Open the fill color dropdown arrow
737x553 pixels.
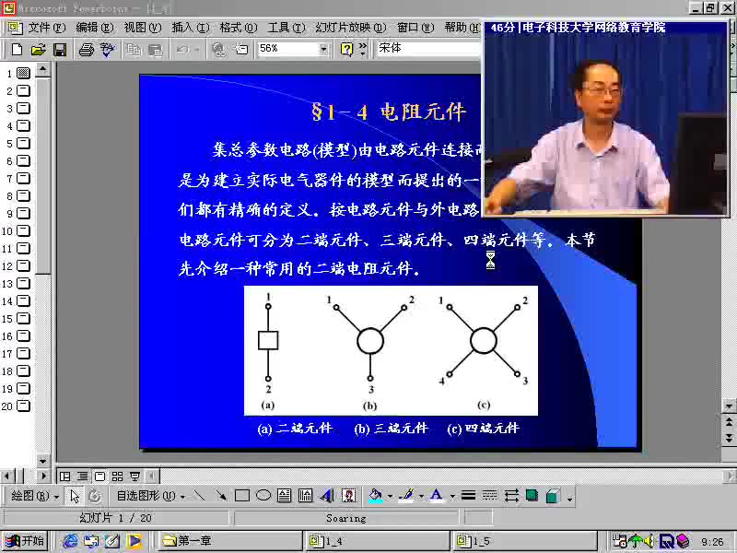(x=390, y=496)
